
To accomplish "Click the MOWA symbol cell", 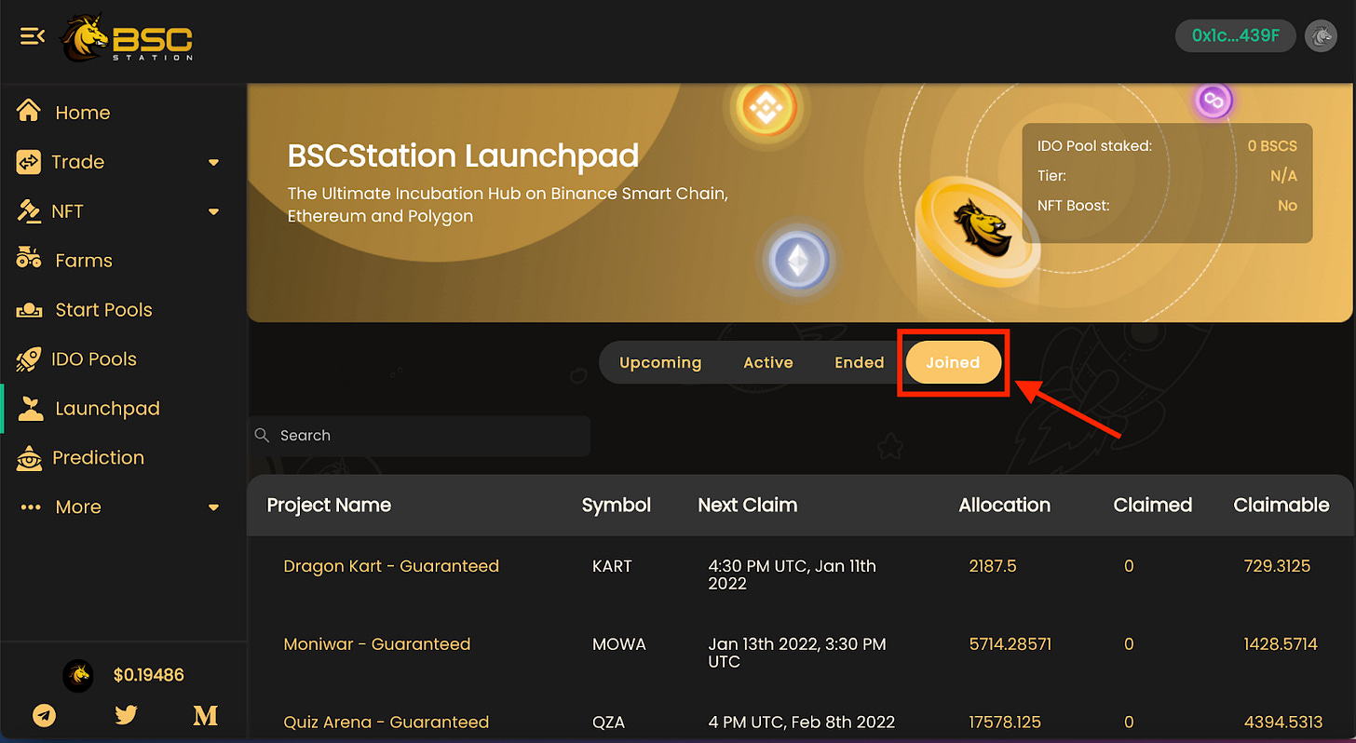I will pos(618,644).
